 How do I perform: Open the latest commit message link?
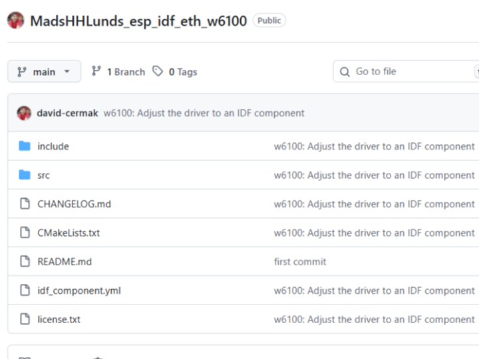(x=204, y=113)
